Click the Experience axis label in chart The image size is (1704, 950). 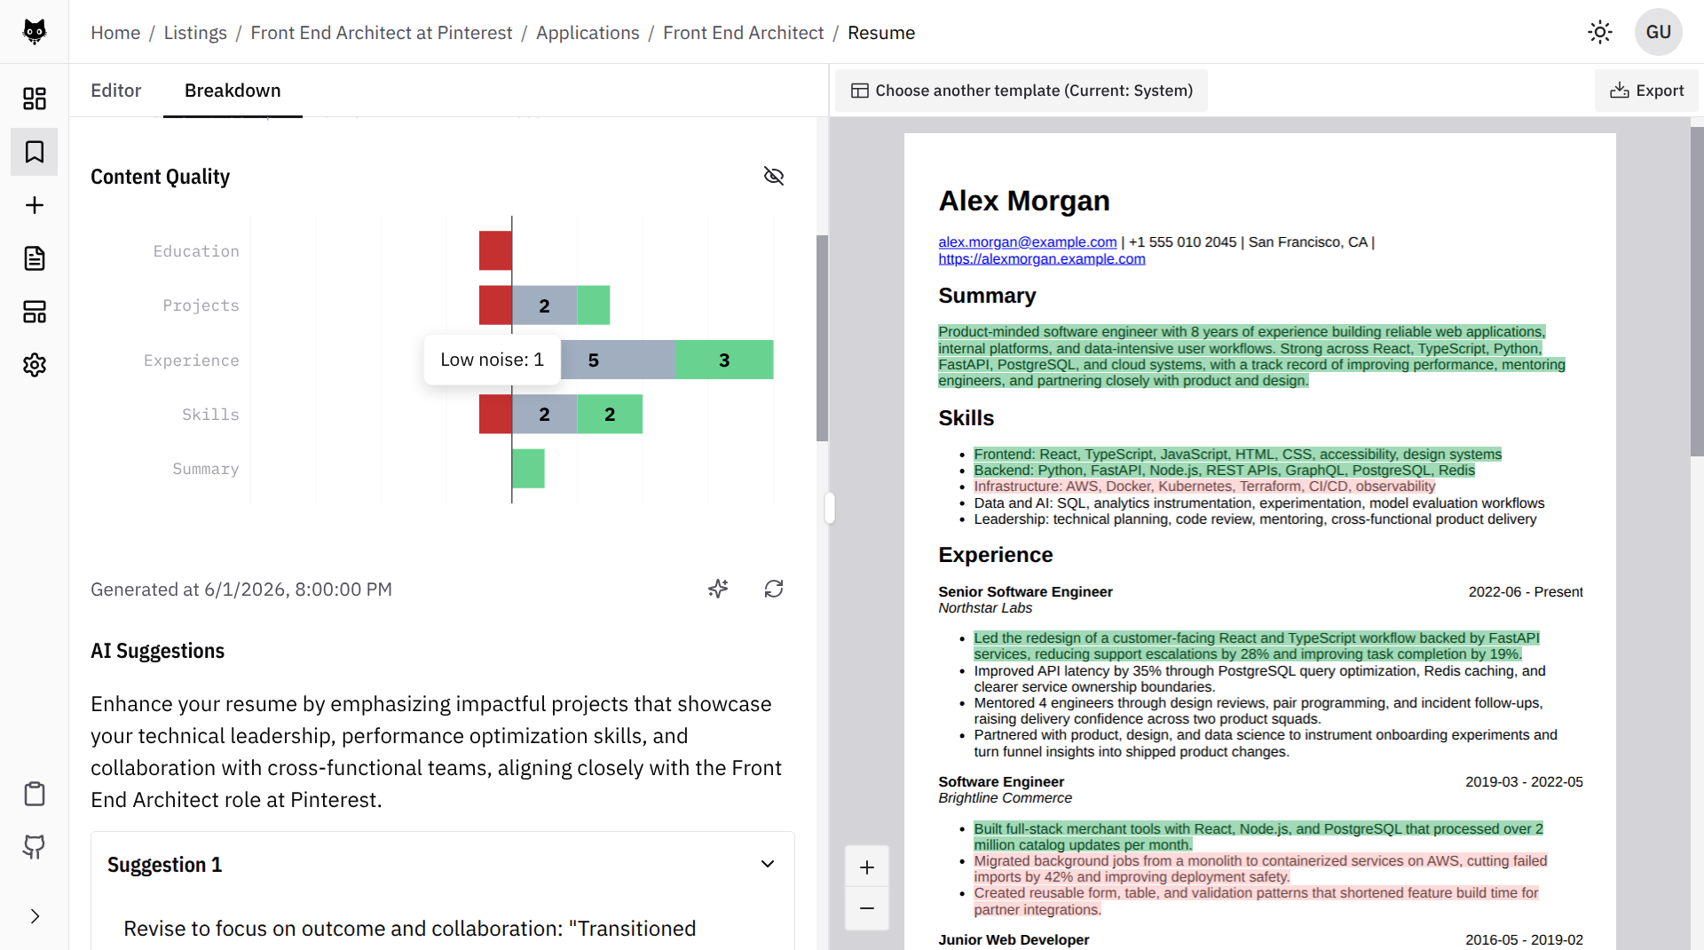click(192, 360)
